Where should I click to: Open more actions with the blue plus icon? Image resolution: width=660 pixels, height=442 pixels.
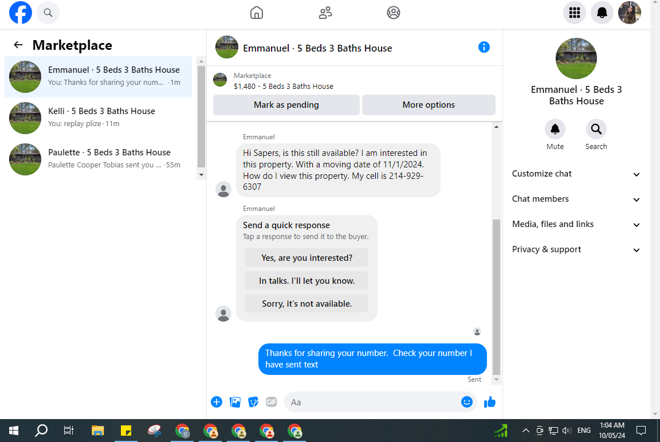pyautogui.click(x=217, y=402)
